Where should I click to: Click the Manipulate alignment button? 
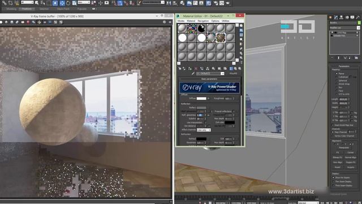tap(344, 148)
